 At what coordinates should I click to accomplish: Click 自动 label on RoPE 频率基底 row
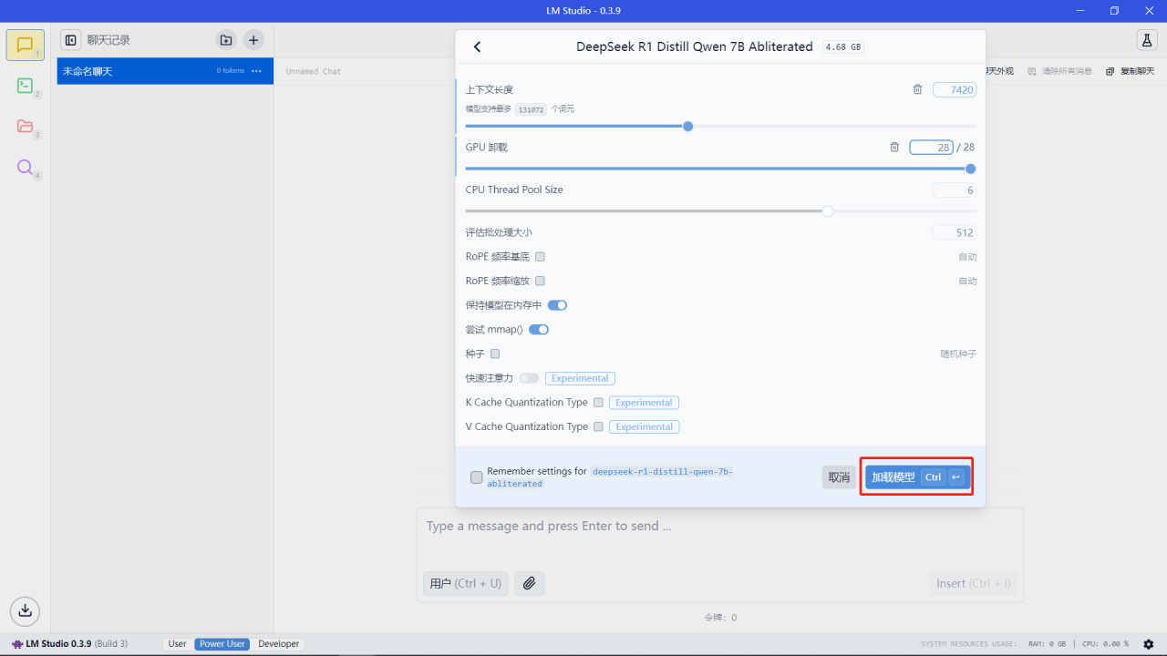click(x=967, y=257)
